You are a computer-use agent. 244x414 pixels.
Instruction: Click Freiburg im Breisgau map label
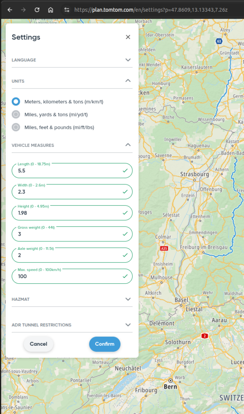click(204, 247)
